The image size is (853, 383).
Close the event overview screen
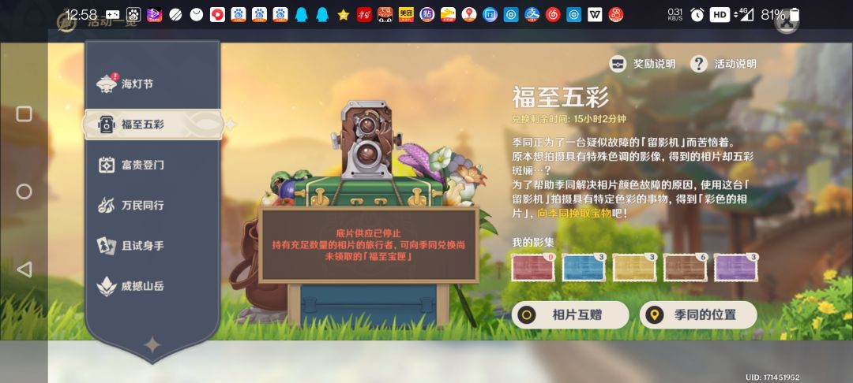[x=787, y=22]
